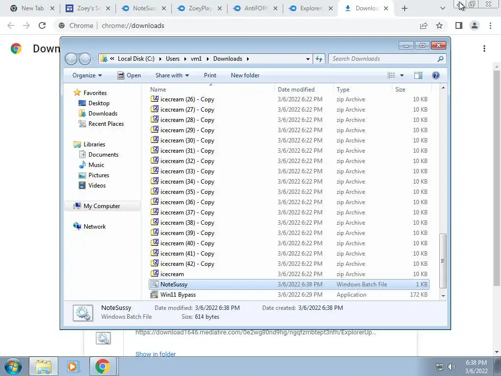Toggle the Explorer preview pane
501x376 pixels.
tap(418, 75)
